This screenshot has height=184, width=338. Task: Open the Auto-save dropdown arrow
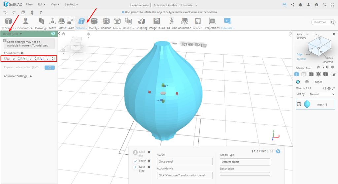coord(196,5)
